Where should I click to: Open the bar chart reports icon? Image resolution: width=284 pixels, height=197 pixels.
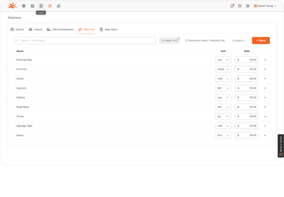58,6
